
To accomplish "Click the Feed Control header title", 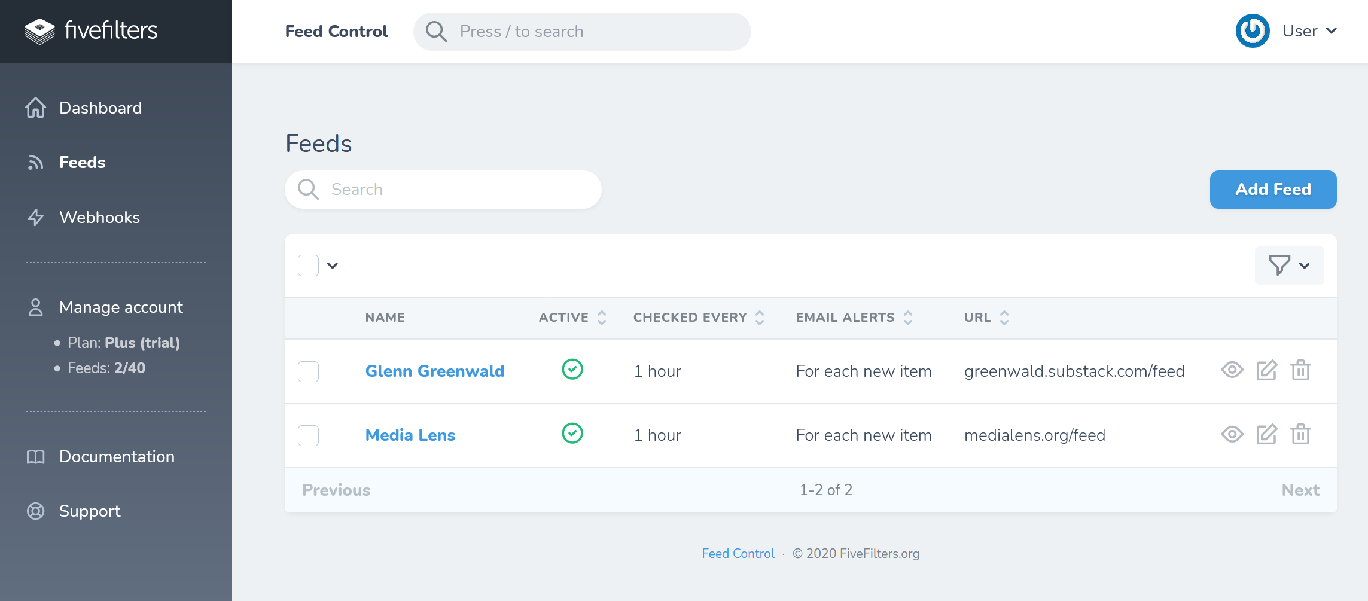I will coord(336,32).
